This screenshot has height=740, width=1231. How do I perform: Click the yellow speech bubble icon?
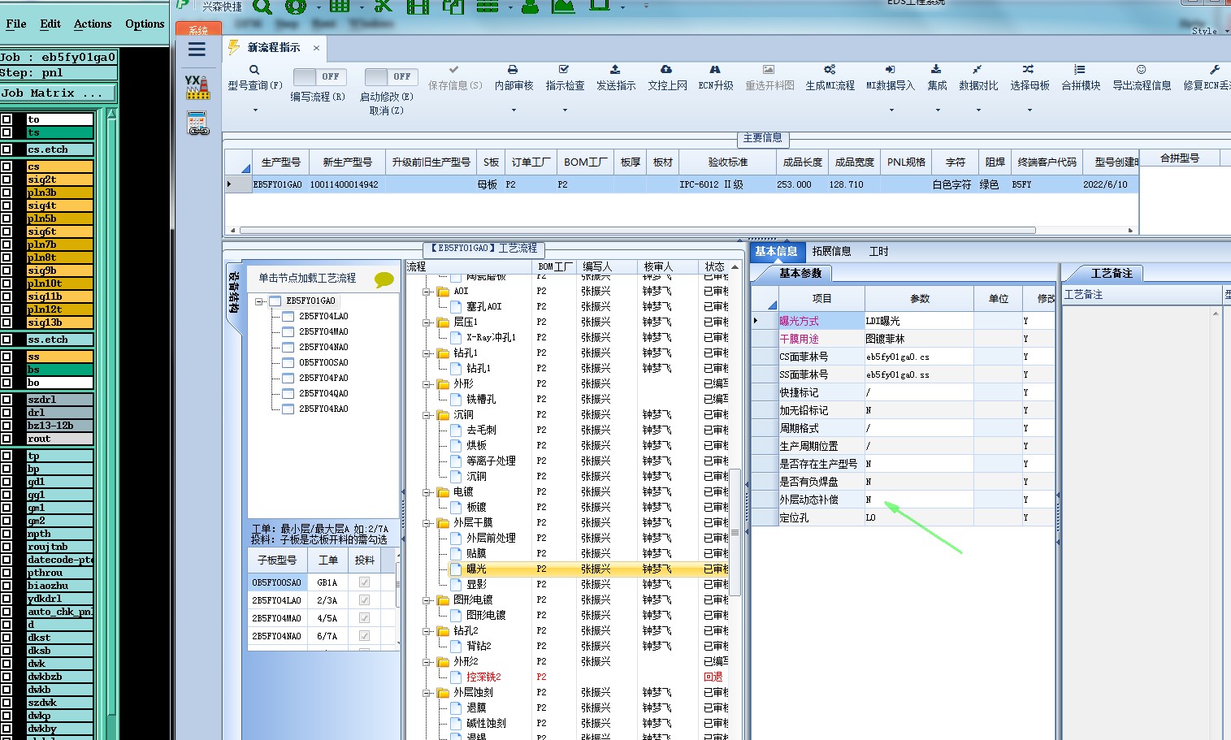pyautogui.click(x=384, y=280)
